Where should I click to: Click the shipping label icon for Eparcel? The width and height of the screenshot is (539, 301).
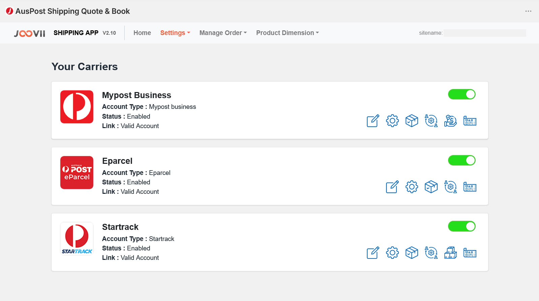coord(470,187)
